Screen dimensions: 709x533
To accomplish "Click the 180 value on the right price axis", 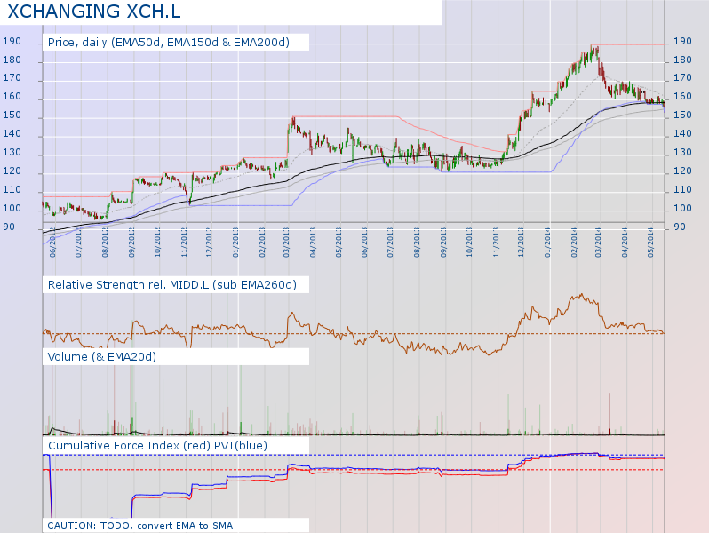I will pos(682,60).
